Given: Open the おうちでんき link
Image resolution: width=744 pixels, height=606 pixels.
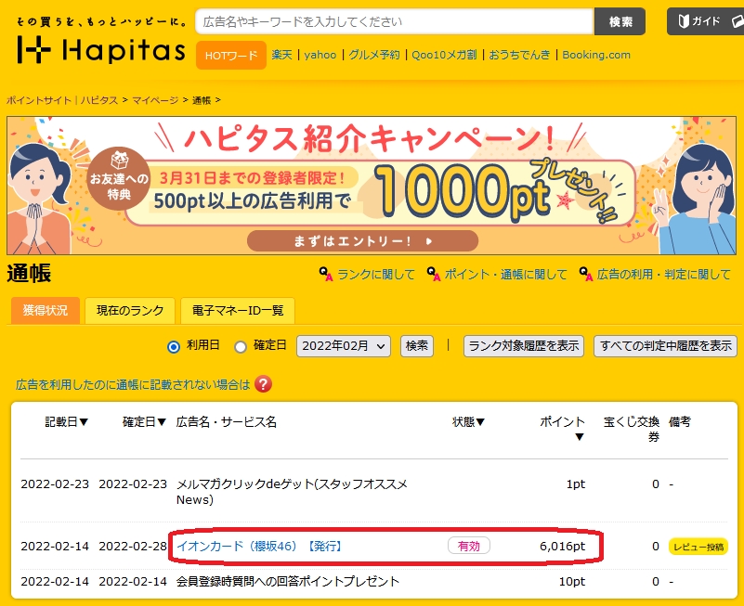Looking at the screenshot, I should coord(519,55).
